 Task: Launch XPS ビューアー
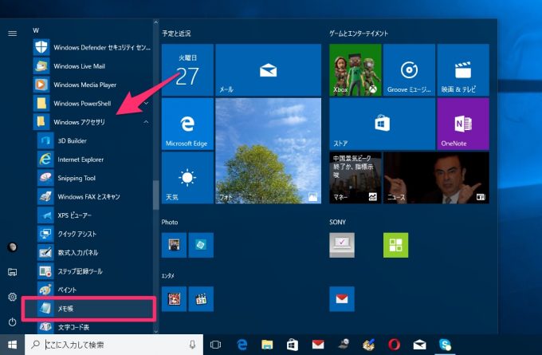(94, 215)
